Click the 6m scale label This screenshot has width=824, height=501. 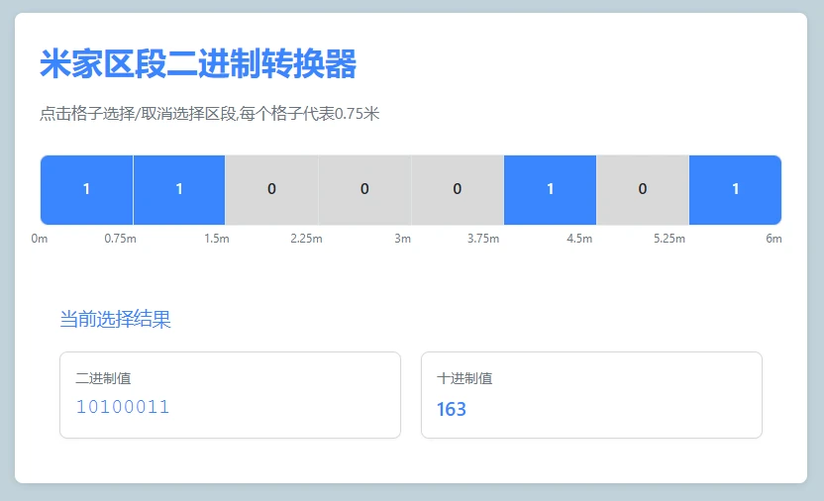(x=774, y=239)
